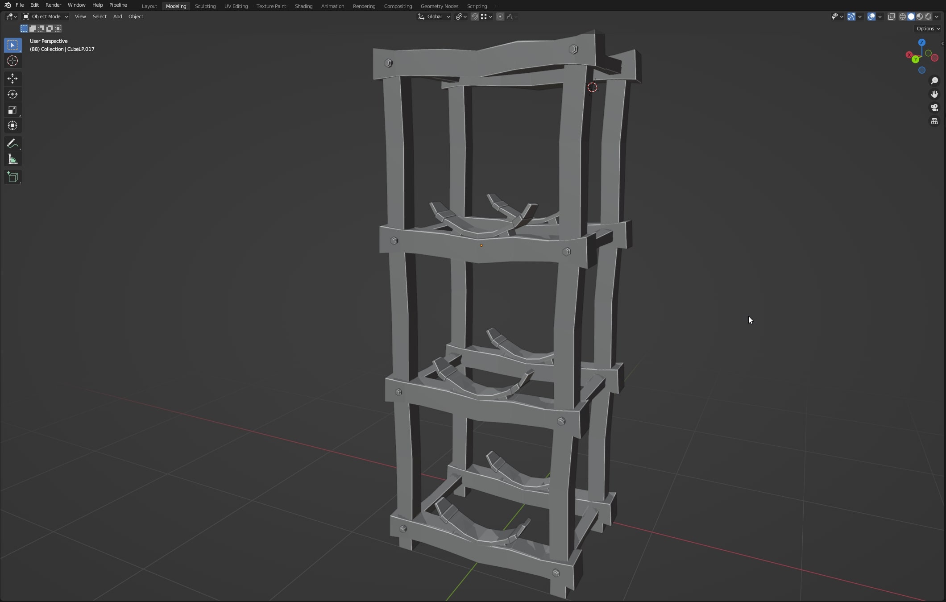Screen dimensions: 946x602
Task: Open the Object Mode dropdown
Action: [46, 17]
